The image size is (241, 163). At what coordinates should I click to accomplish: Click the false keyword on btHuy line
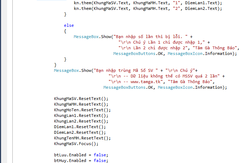(x=100, y=161)
